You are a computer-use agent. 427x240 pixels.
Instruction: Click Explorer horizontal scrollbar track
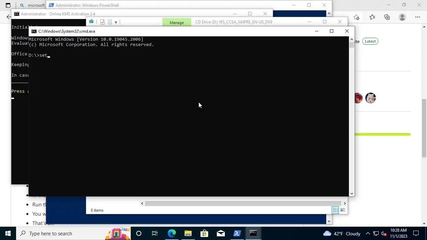244,203
